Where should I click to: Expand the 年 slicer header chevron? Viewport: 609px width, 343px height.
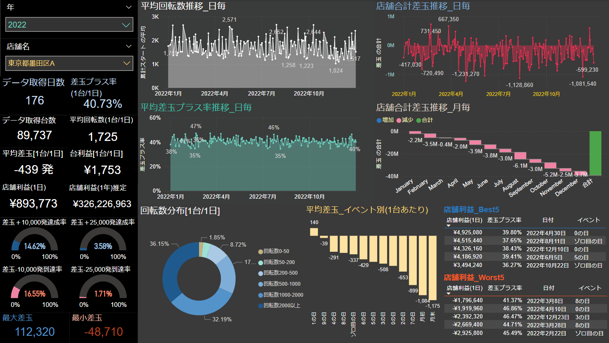coord(129,7)
